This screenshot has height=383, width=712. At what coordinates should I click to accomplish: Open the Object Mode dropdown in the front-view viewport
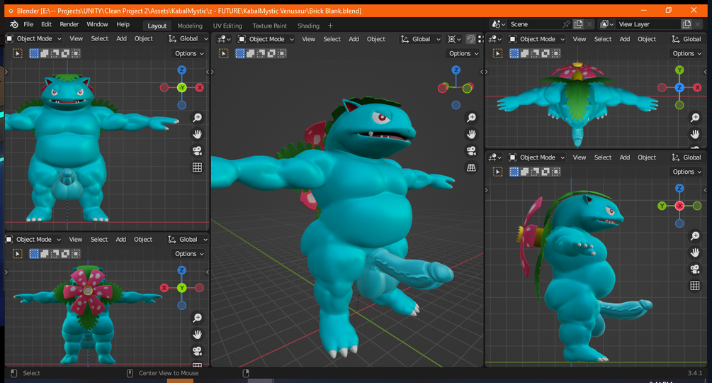(x=34, y=39)
